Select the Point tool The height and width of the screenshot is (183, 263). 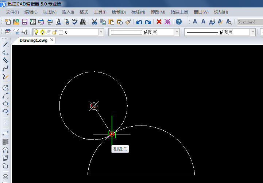pyautogui.click(x=5, y=123)
